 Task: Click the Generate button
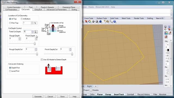coord(38,96)
